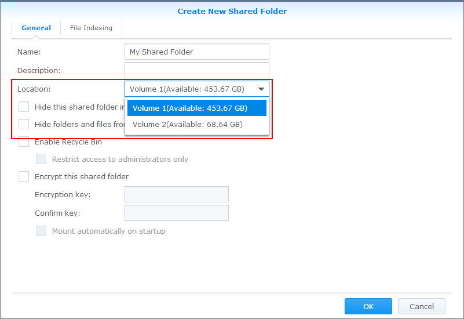
Task: Enable Recycle Bin checkbox
Action: pyautogui.click(x=24, y=142)
